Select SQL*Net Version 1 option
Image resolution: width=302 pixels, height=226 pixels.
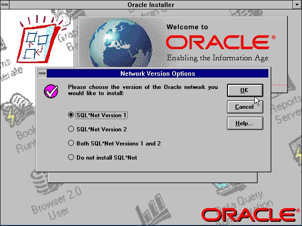click(71, 114)
